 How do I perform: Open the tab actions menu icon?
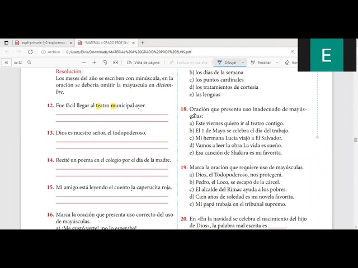click(6, 42)
